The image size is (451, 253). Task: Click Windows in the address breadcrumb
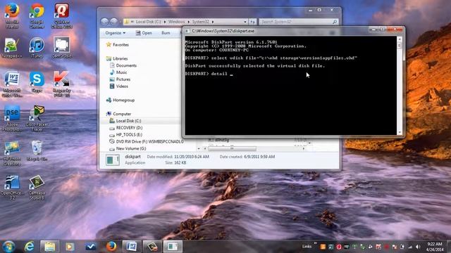[177, 22]
